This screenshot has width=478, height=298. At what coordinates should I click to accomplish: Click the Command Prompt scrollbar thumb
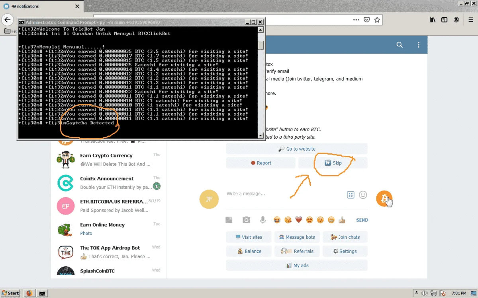pyautogui.click(x=261, y=45)
